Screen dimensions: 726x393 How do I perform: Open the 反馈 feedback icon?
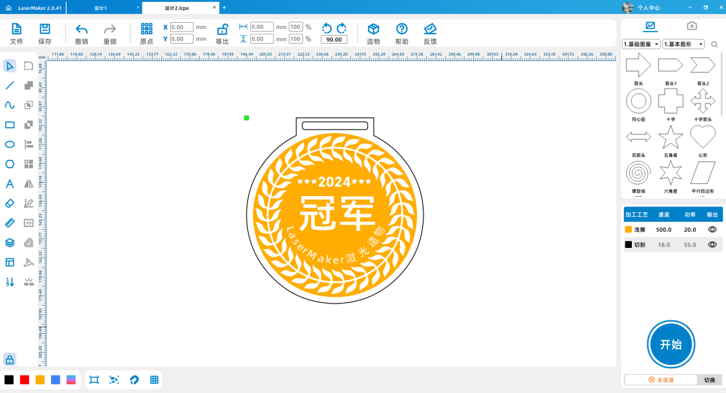point(430,29)
